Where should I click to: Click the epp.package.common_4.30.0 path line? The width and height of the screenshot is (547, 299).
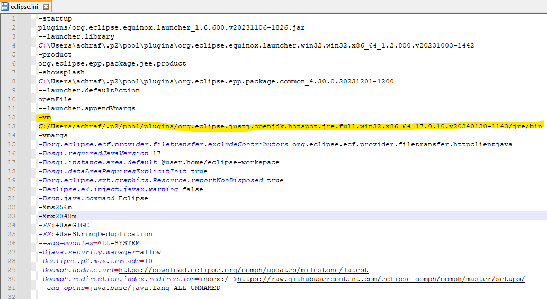pyautogui.click(x=216, y=81)
